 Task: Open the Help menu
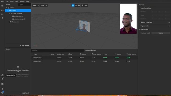28,2
